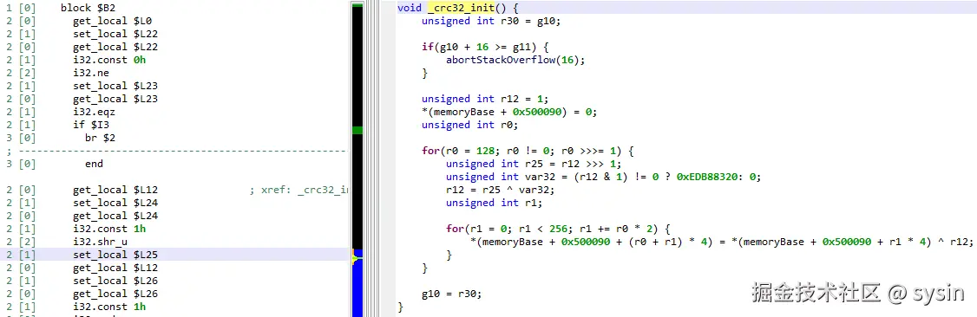This screenshot has height=317, width=977.
Task: Select the 'r12 = r25 ^ var32;' statement
Action: [501, 191]
